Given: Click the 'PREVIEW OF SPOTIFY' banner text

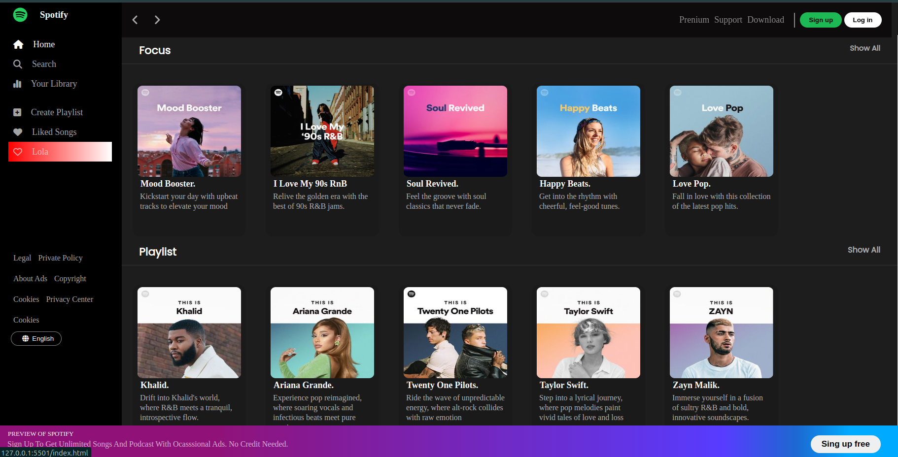Looking at the screenshot, I should coord(40,434).
